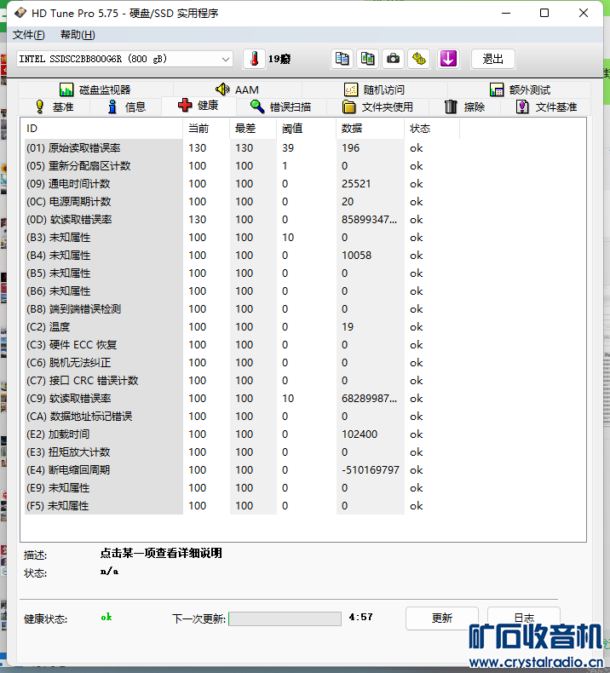Click the thermometer temperature icon

(254, 59)
